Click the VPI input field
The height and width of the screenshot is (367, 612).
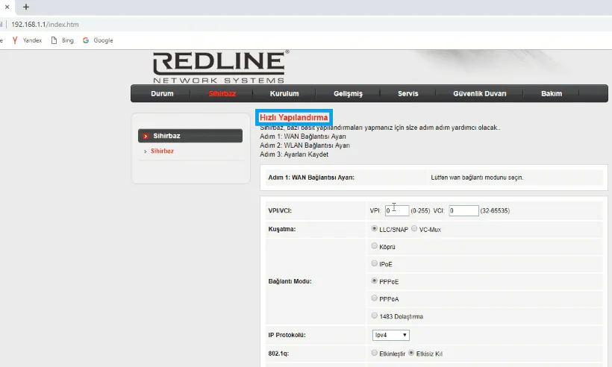click(396, 211)
